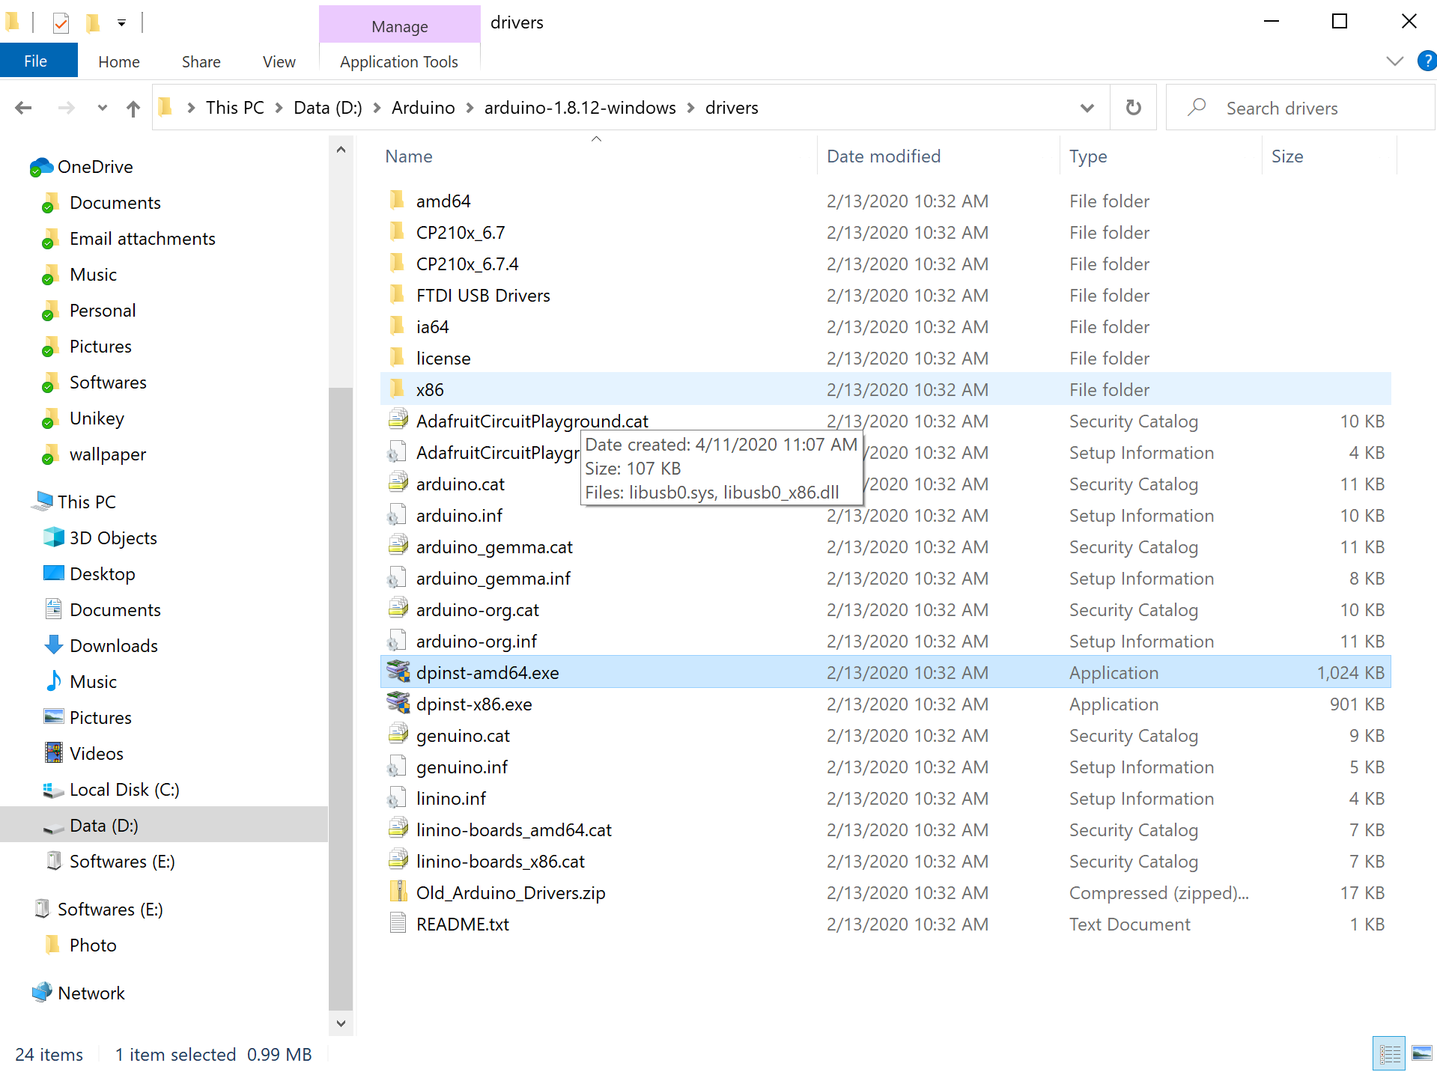
Task: Open the Customize Quick Access Toolbar dropdown
Action: pos(121,23)
